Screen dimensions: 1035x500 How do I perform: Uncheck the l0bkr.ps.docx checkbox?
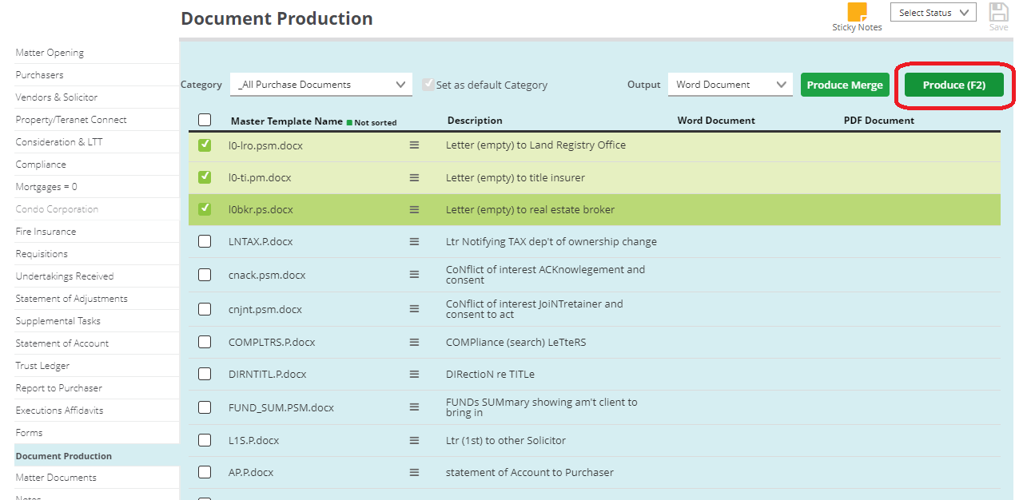coord(205,208)
